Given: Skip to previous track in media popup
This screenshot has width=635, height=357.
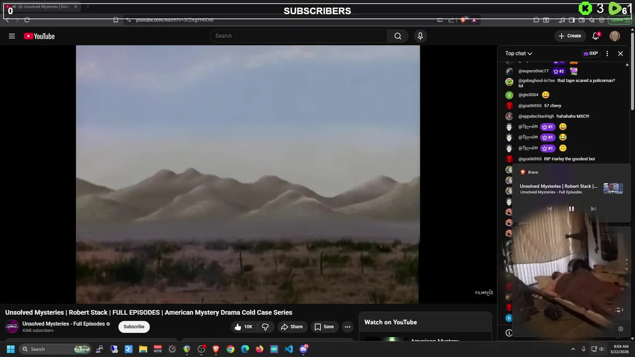Looking at the screenshot, I should tap(549, 209).
